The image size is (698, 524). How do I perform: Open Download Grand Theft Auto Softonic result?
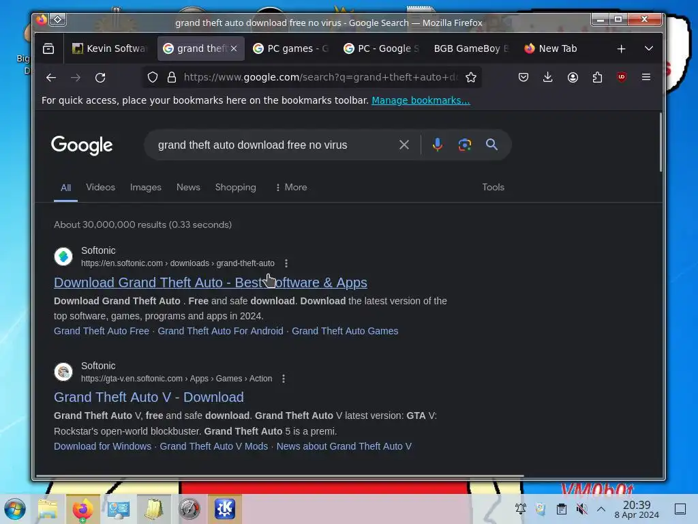click(211, 283)
